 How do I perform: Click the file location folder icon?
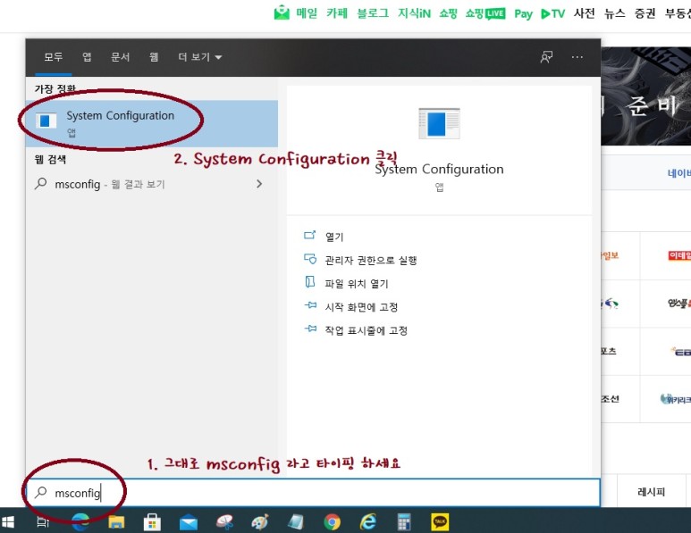click(310, 282)
